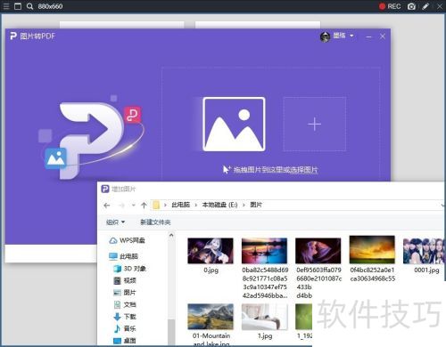Open the recent locations dropdown arrow

click(134, 206)
